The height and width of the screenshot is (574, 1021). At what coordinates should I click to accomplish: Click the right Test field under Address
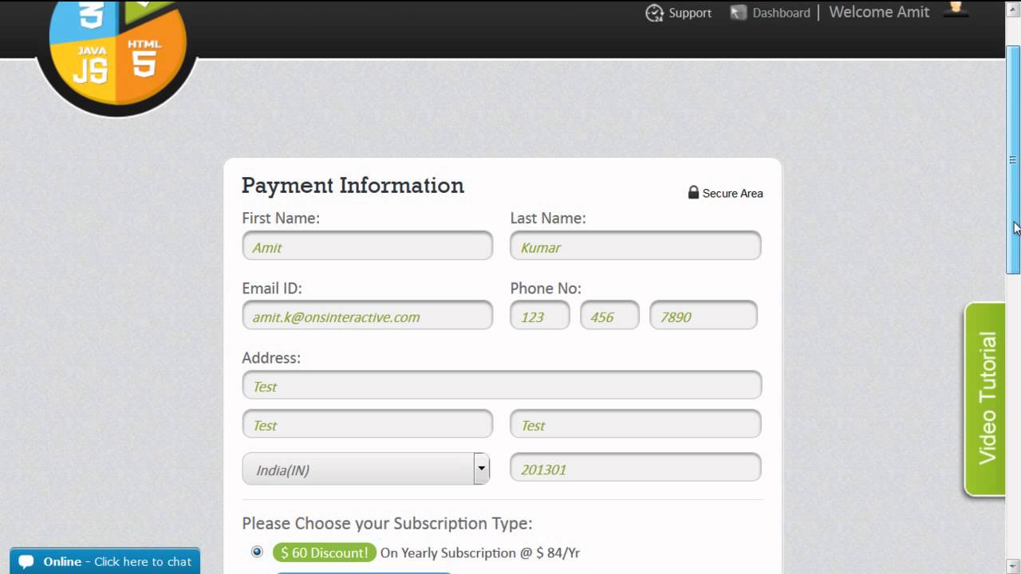tap(636, 424)
